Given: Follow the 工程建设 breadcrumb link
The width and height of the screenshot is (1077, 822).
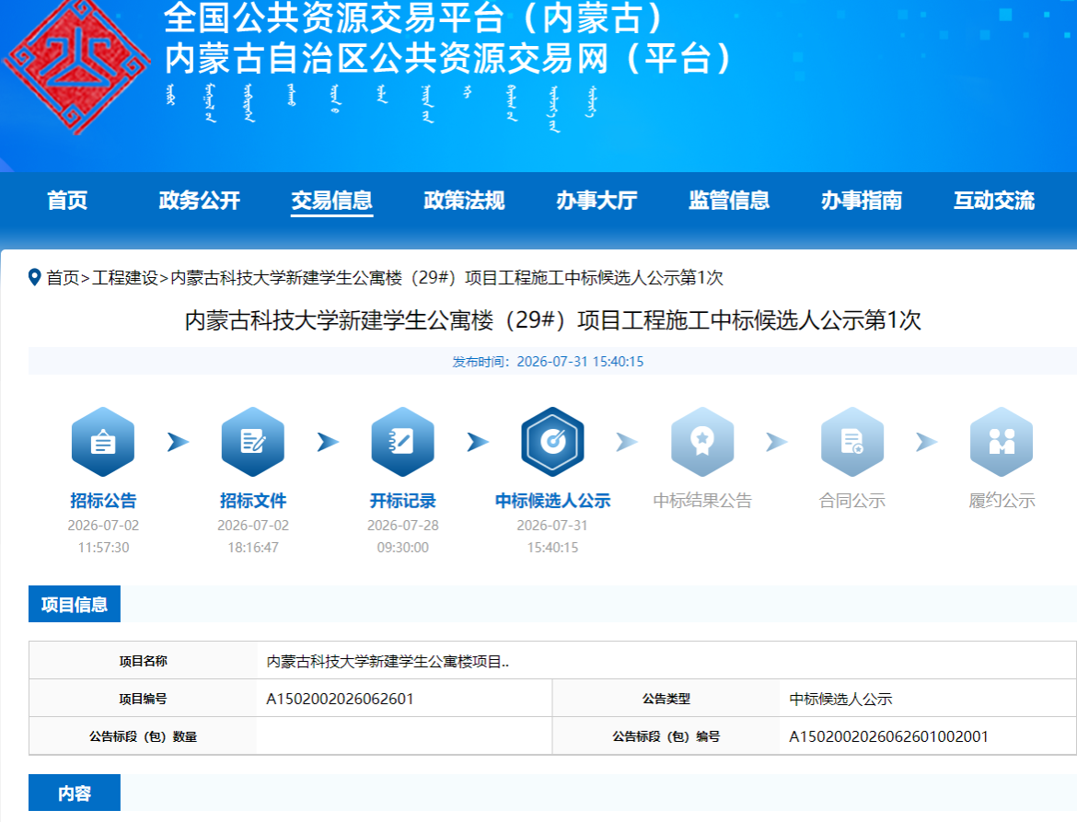Looking at the screenshot, I should tap(125, 277).
